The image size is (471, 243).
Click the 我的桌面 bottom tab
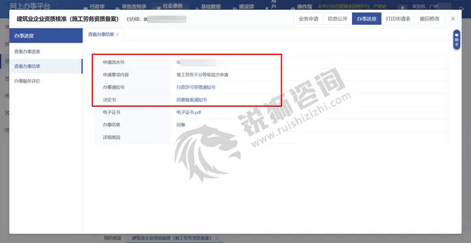point(113,238)
